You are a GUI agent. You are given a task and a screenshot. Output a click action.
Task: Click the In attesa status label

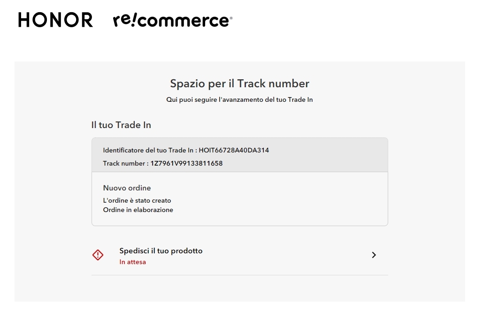(x=132, y=262)
